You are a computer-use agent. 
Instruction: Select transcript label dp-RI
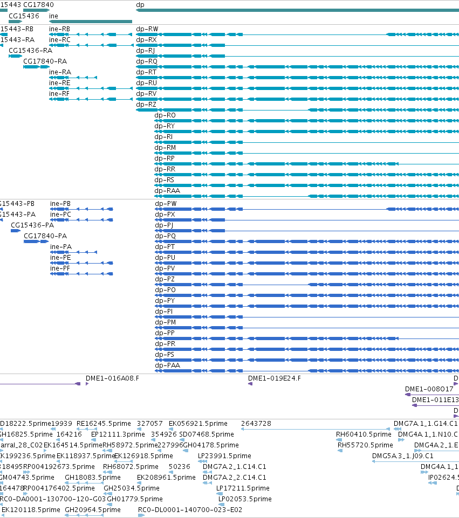pyautogui.click(x=163, y=137)
